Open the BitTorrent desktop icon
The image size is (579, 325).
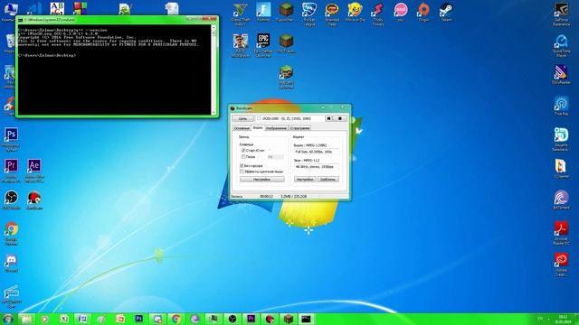point(561,200)
